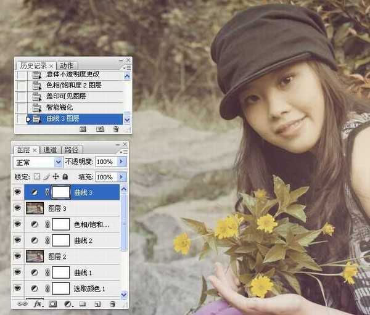
Task: Open the fill 填充 slider arrow
Action: [121, 177]
